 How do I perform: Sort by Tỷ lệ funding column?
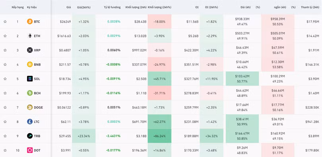[x=113, y=7]
